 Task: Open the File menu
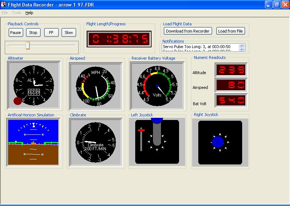click(x=5, y=13)
